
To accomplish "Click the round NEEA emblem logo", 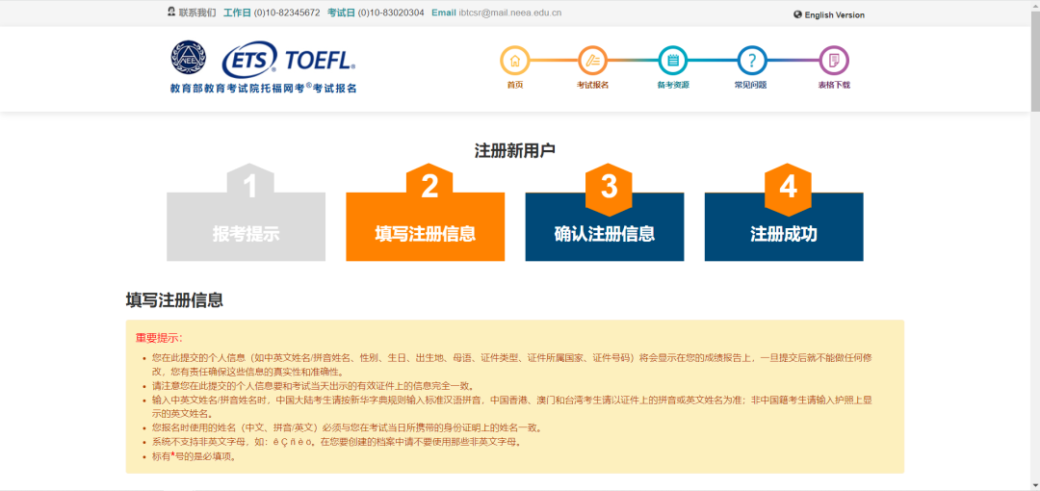I will (x=189, y=58).
